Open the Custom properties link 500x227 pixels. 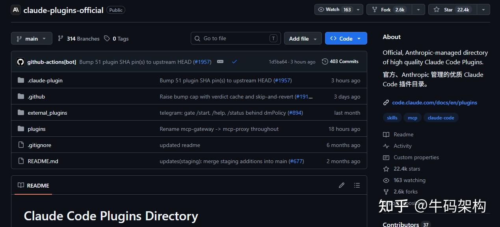416,157
